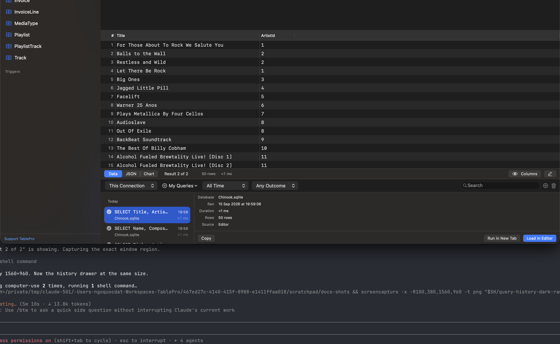Clear query history with the trash icon

(x=554, y=186)
